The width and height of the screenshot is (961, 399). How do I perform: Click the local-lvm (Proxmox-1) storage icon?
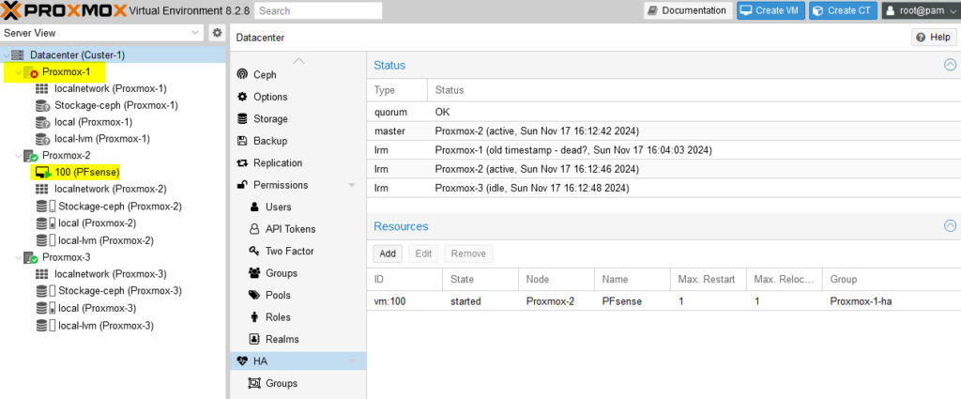click(x=42, y=139)
